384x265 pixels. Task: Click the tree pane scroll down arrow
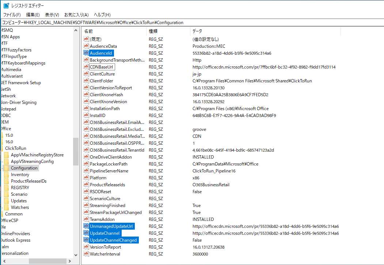pos(76,255)
